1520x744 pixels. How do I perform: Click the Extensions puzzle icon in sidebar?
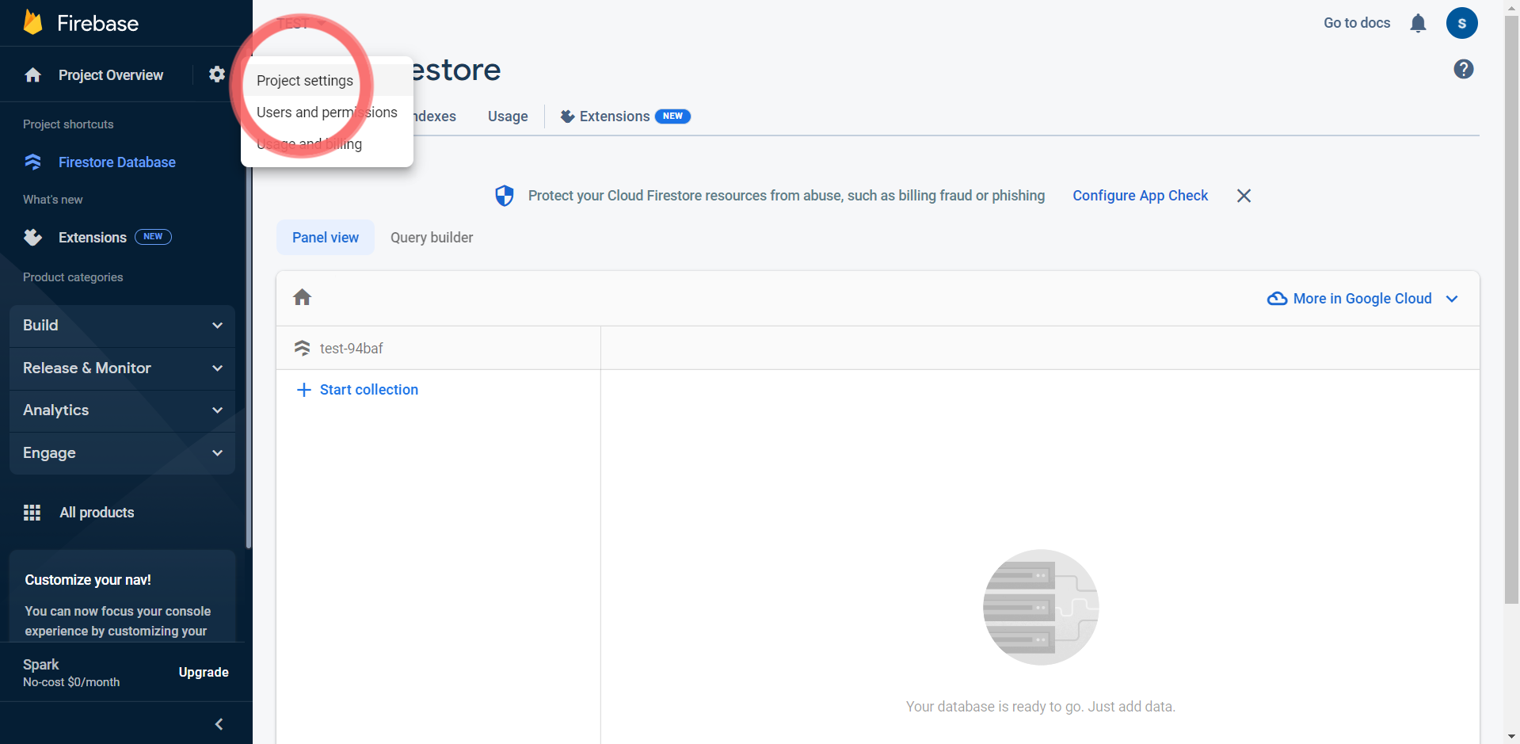(x=32, y=237)
